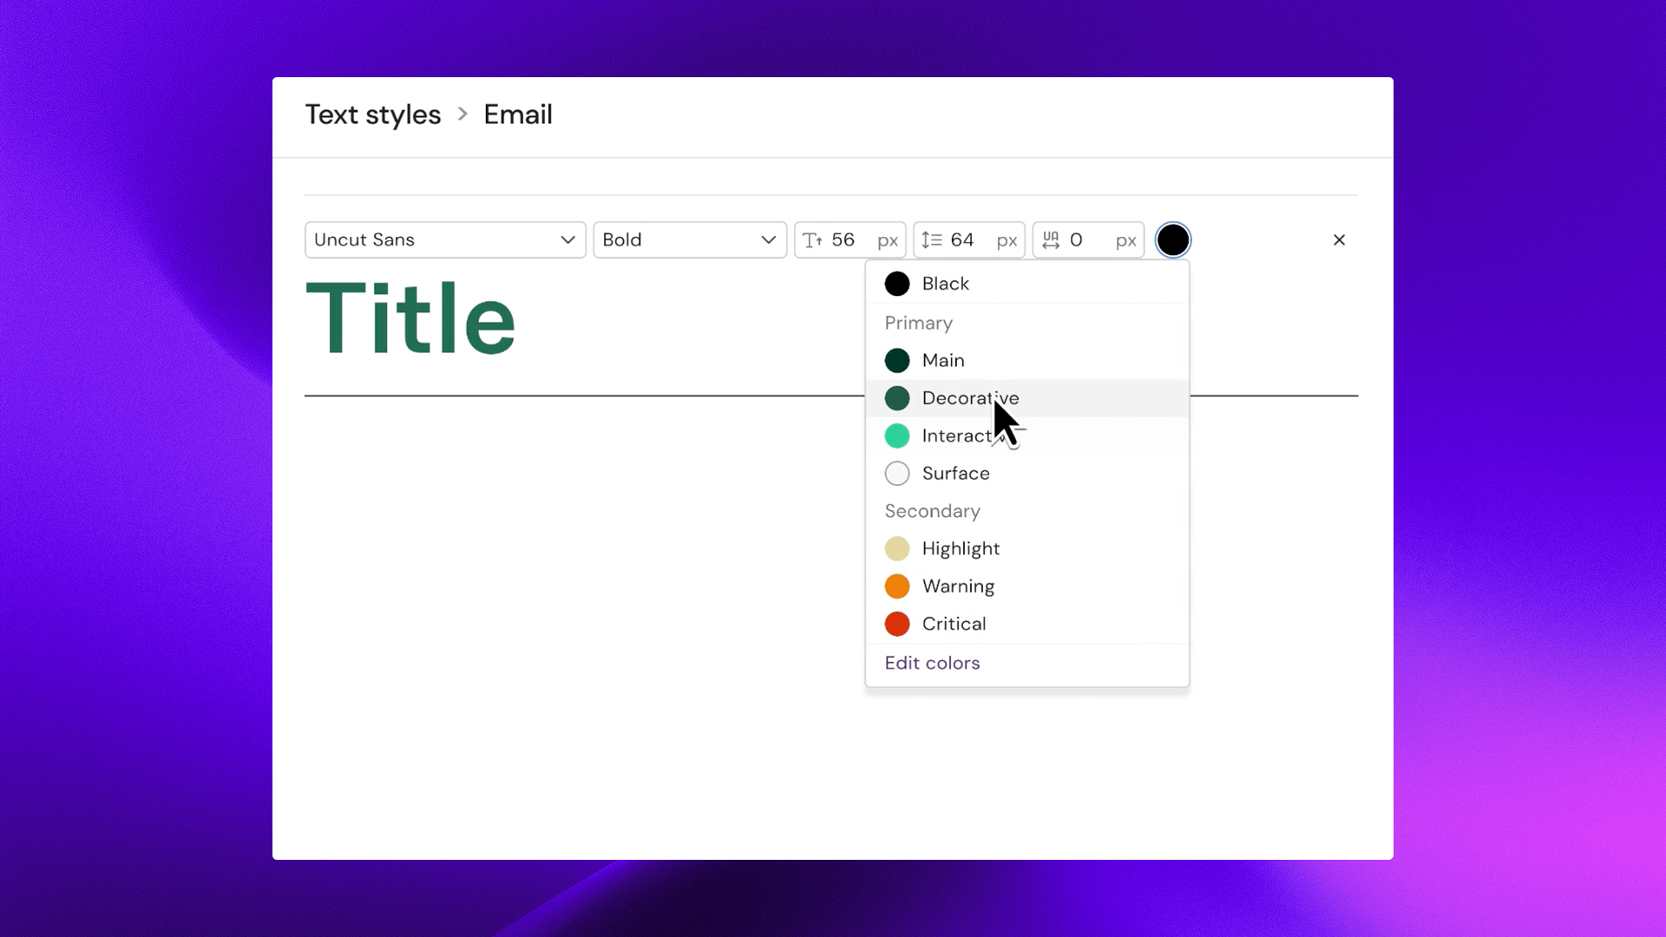The image size is (1666, 937).
Task: Go back to Text styles breadcrumb
Action: click(x=373, y=115)
